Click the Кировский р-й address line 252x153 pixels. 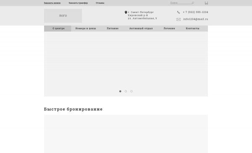click(138, 15)
